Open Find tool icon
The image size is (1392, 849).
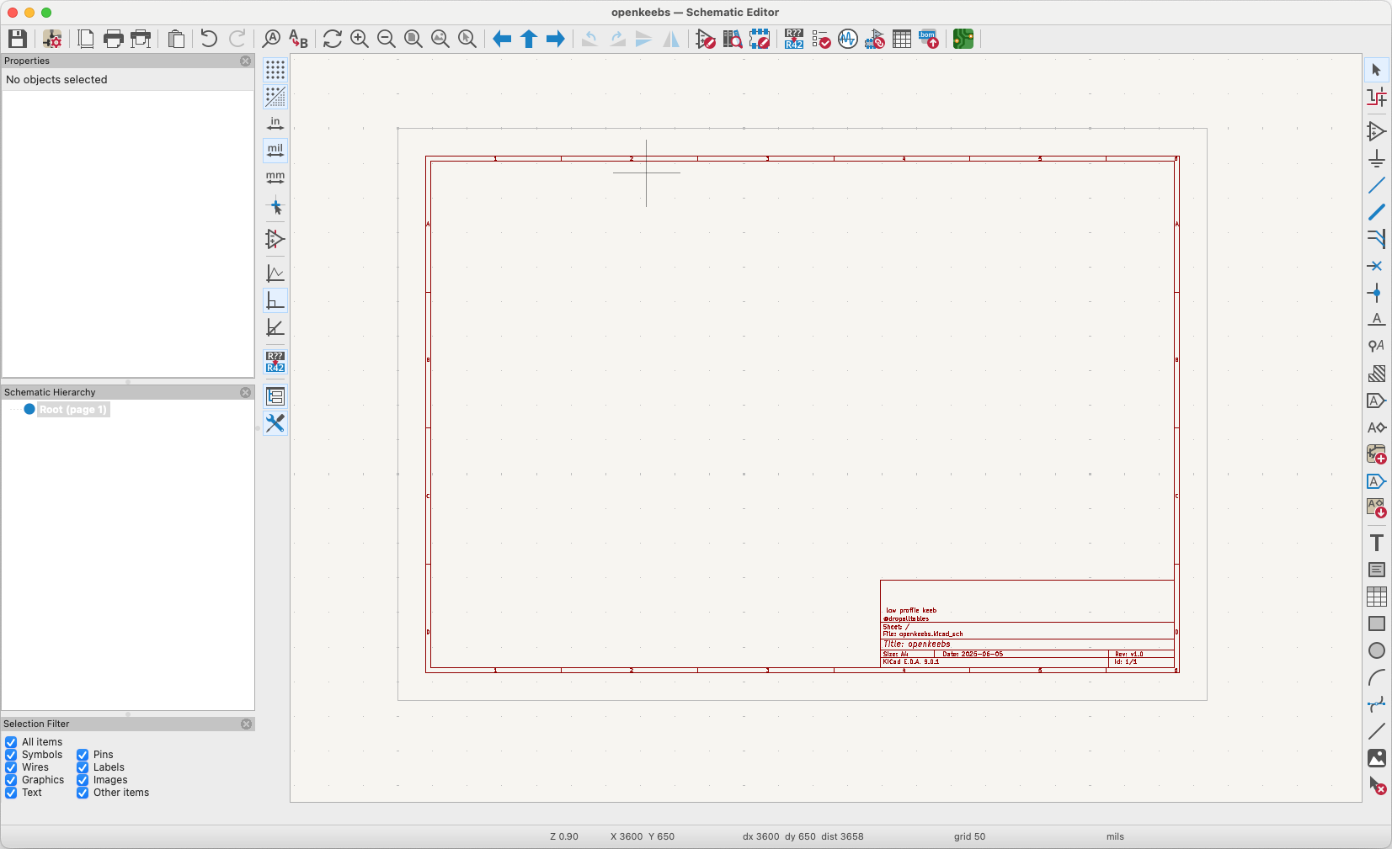(271, 39)
